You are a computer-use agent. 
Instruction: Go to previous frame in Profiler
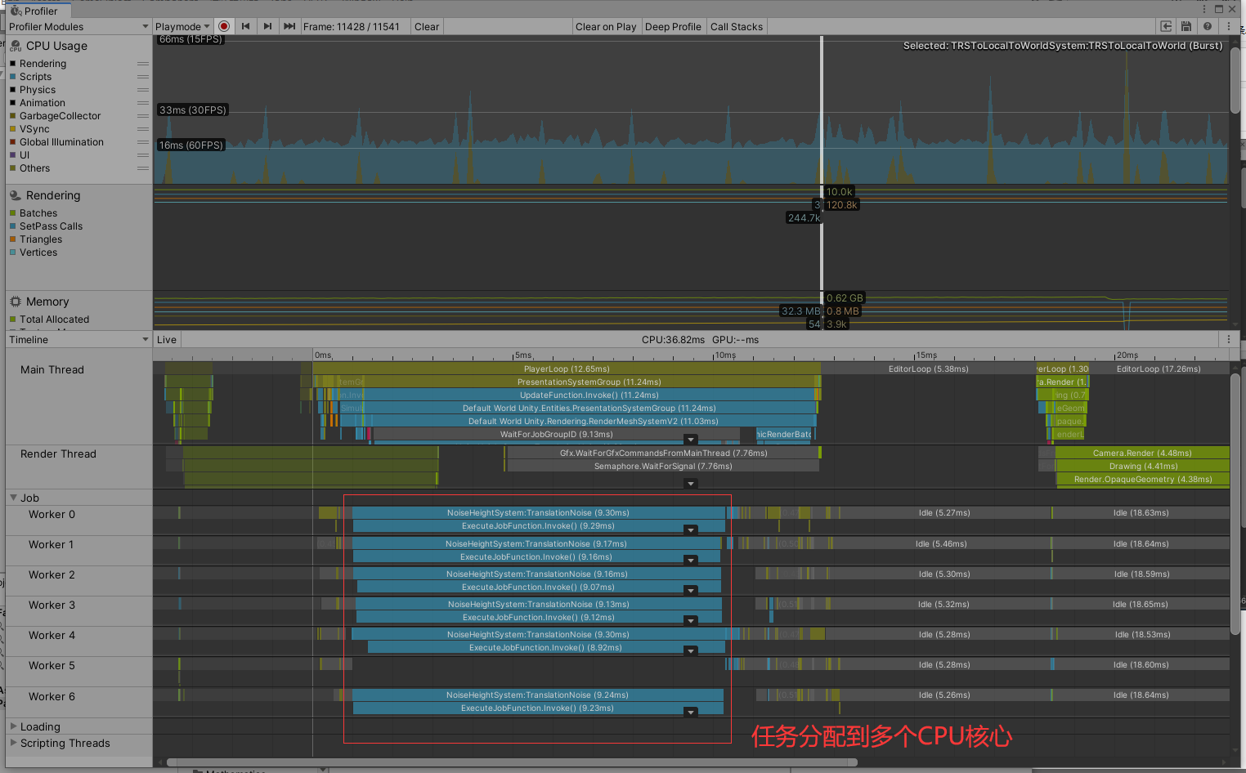click(245, 27)
